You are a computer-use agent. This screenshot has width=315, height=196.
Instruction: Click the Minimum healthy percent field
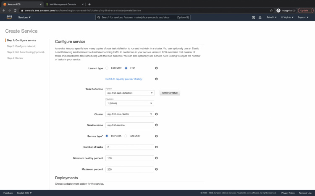click(130, 158)
